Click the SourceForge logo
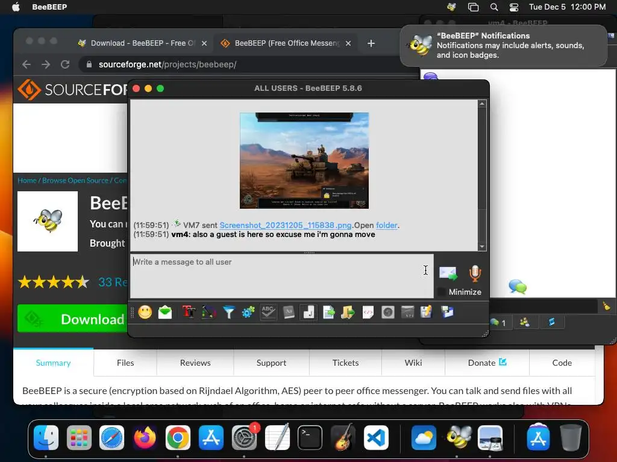 (x=73, y=90)
